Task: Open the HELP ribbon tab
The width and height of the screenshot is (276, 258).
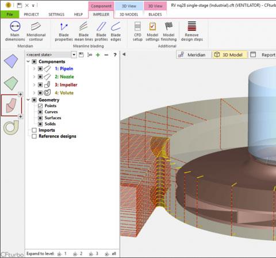Action: tap(78, 14)
